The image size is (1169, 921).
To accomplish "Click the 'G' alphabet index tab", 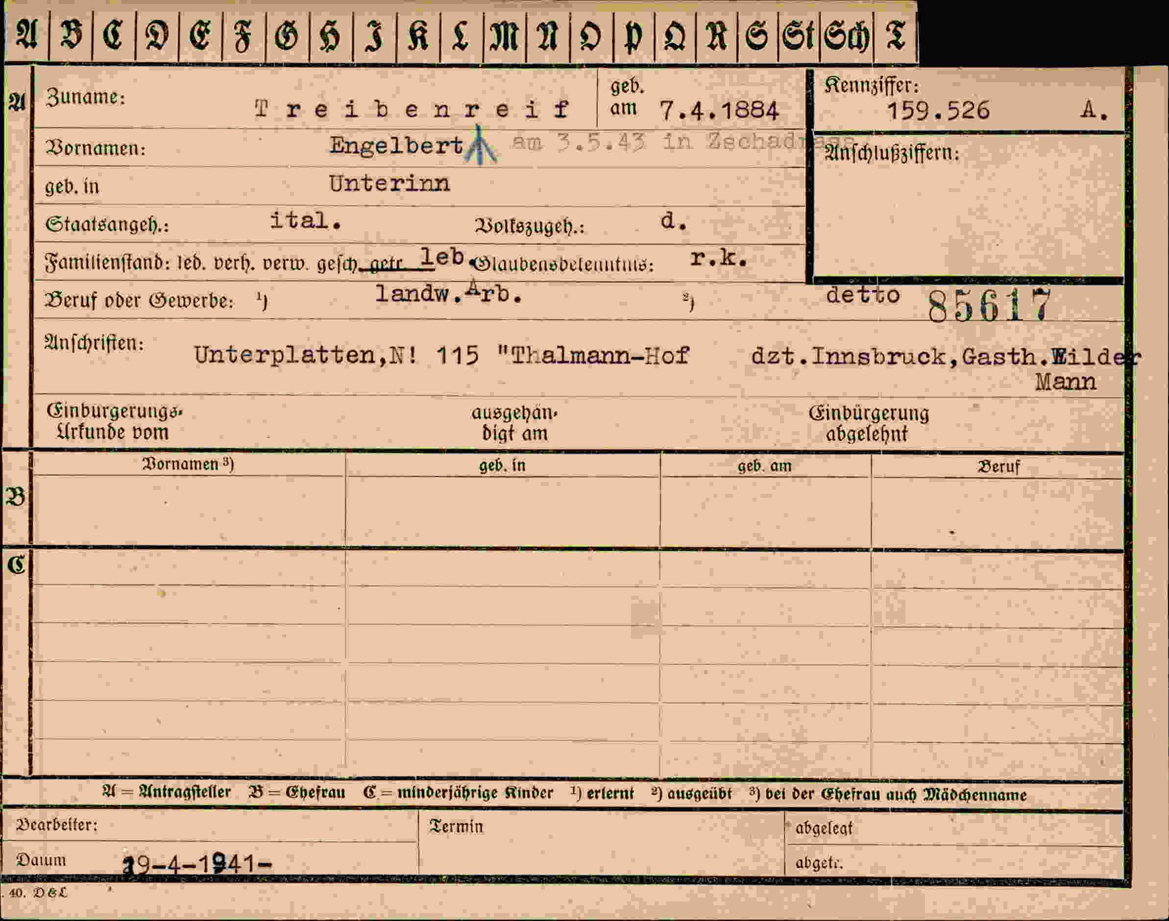I will (x=288, y=36).
